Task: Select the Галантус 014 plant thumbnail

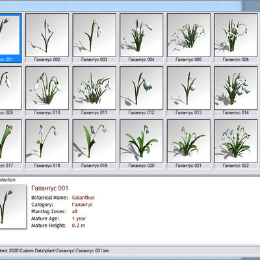Action: [x=236, y=88]
